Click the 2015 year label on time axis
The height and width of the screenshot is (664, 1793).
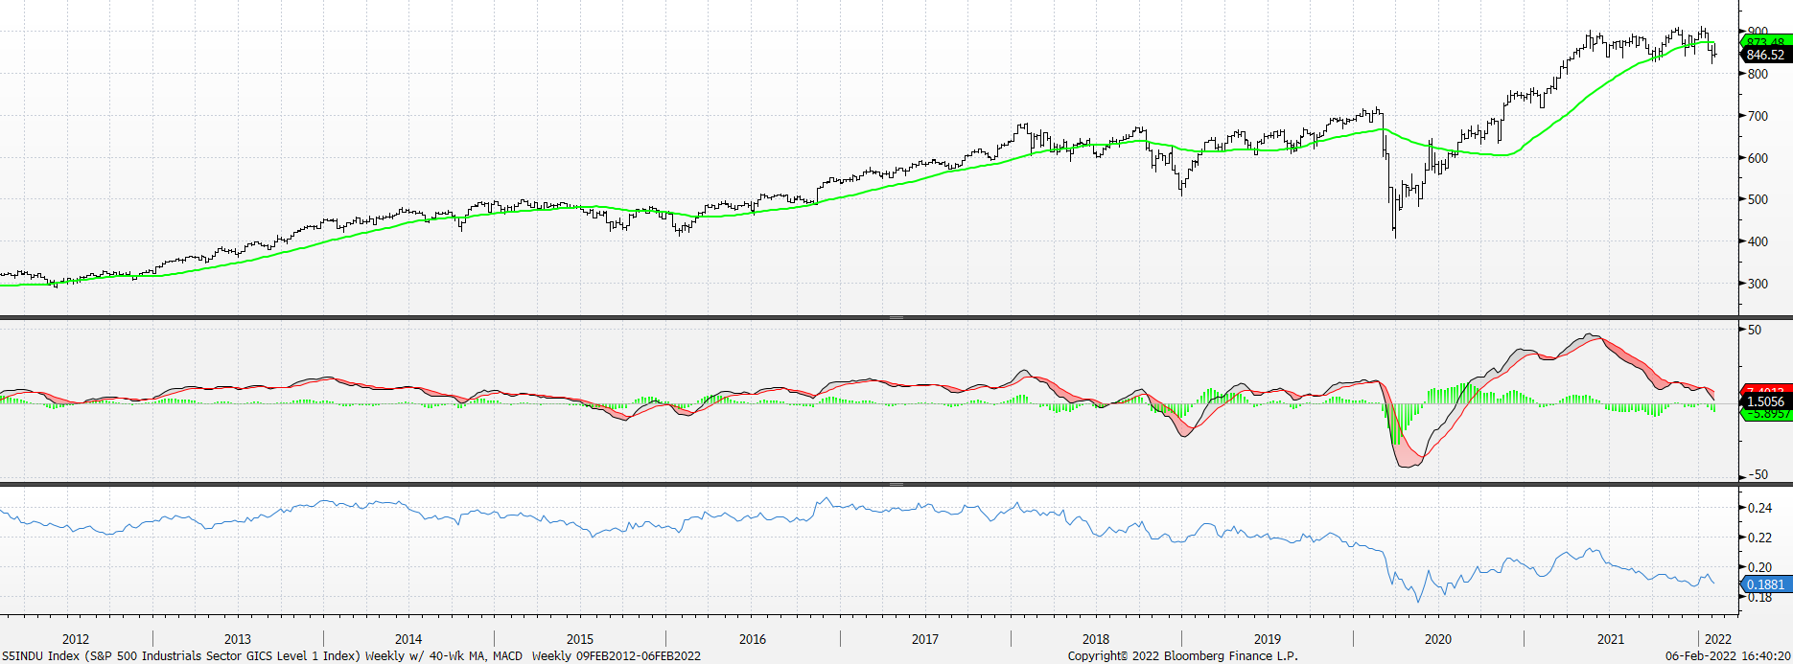pos(580,639)
